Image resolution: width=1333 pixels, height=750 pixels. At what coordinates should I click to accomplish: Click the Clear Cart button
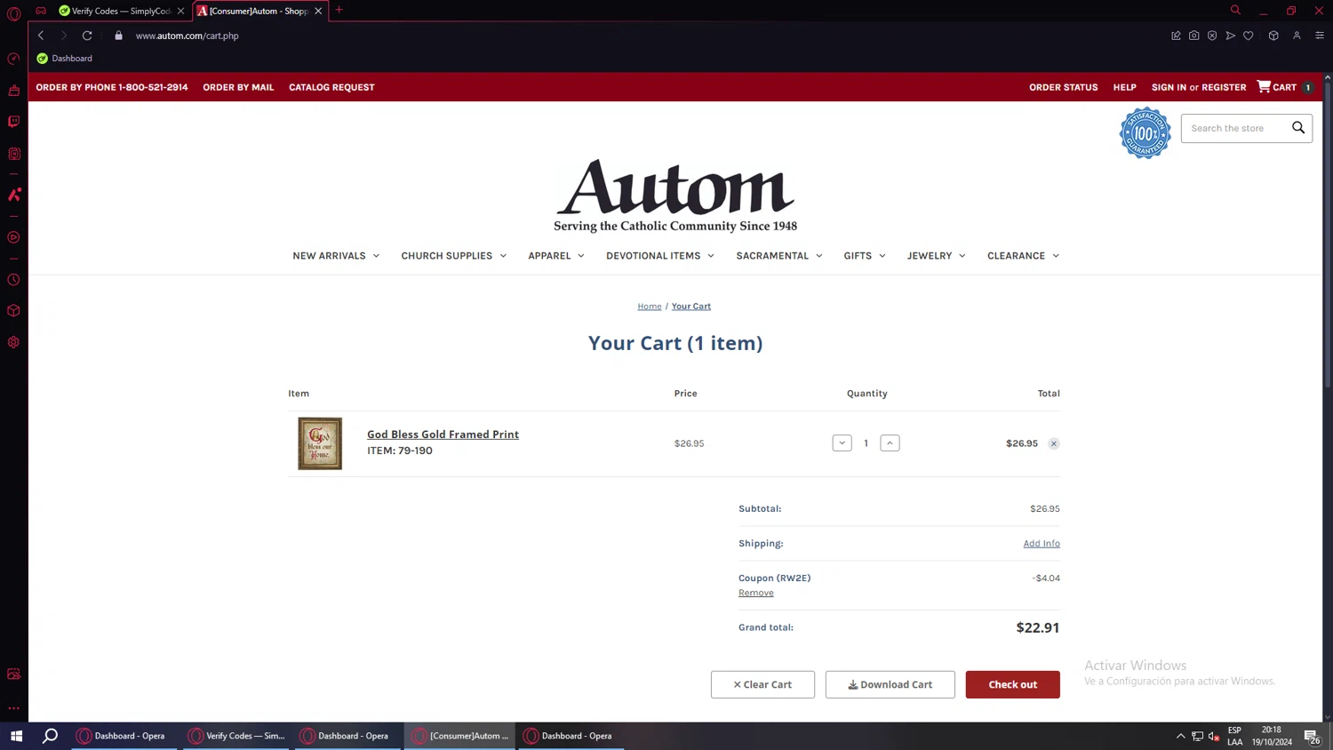762,684
